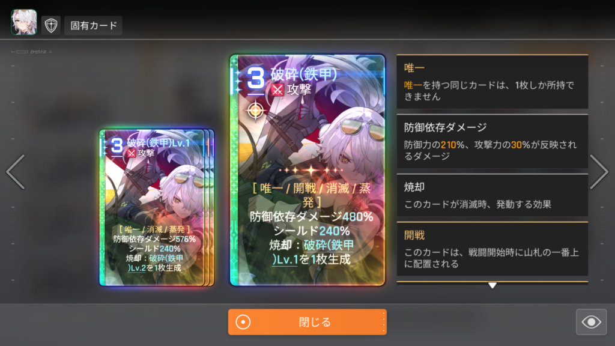
Task: Go to previous card with left arrow
Action: point(16,172)
